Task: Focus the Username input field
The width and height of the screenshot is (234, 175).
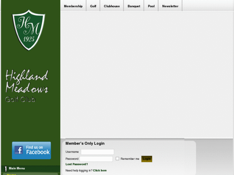Action: (98, 152)
